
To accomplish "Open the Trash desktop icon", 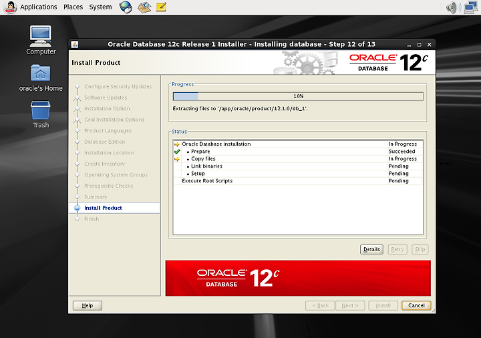I will point(41,114).
